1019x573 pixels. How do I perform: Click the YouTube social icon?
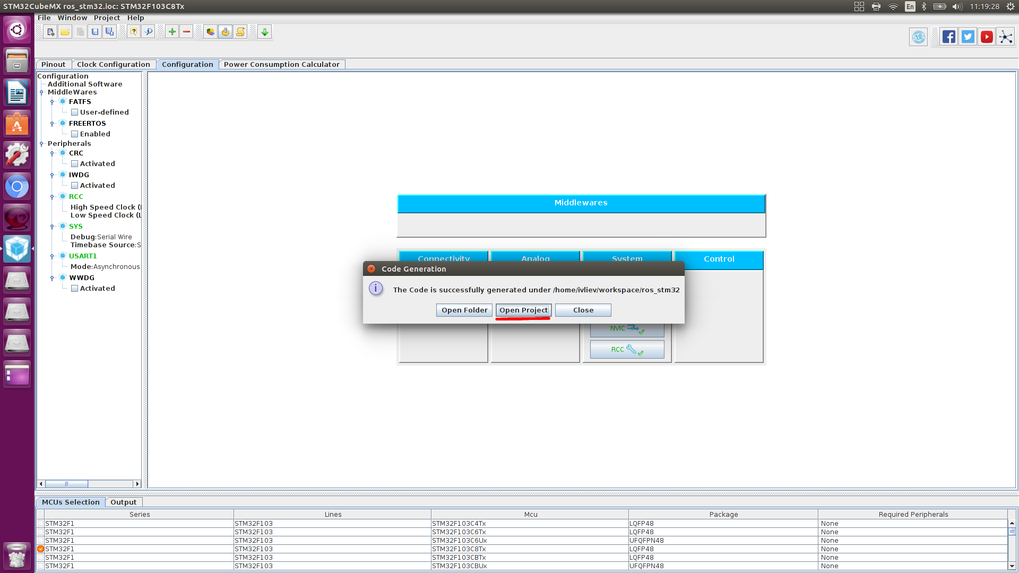(x=987, y=37)
